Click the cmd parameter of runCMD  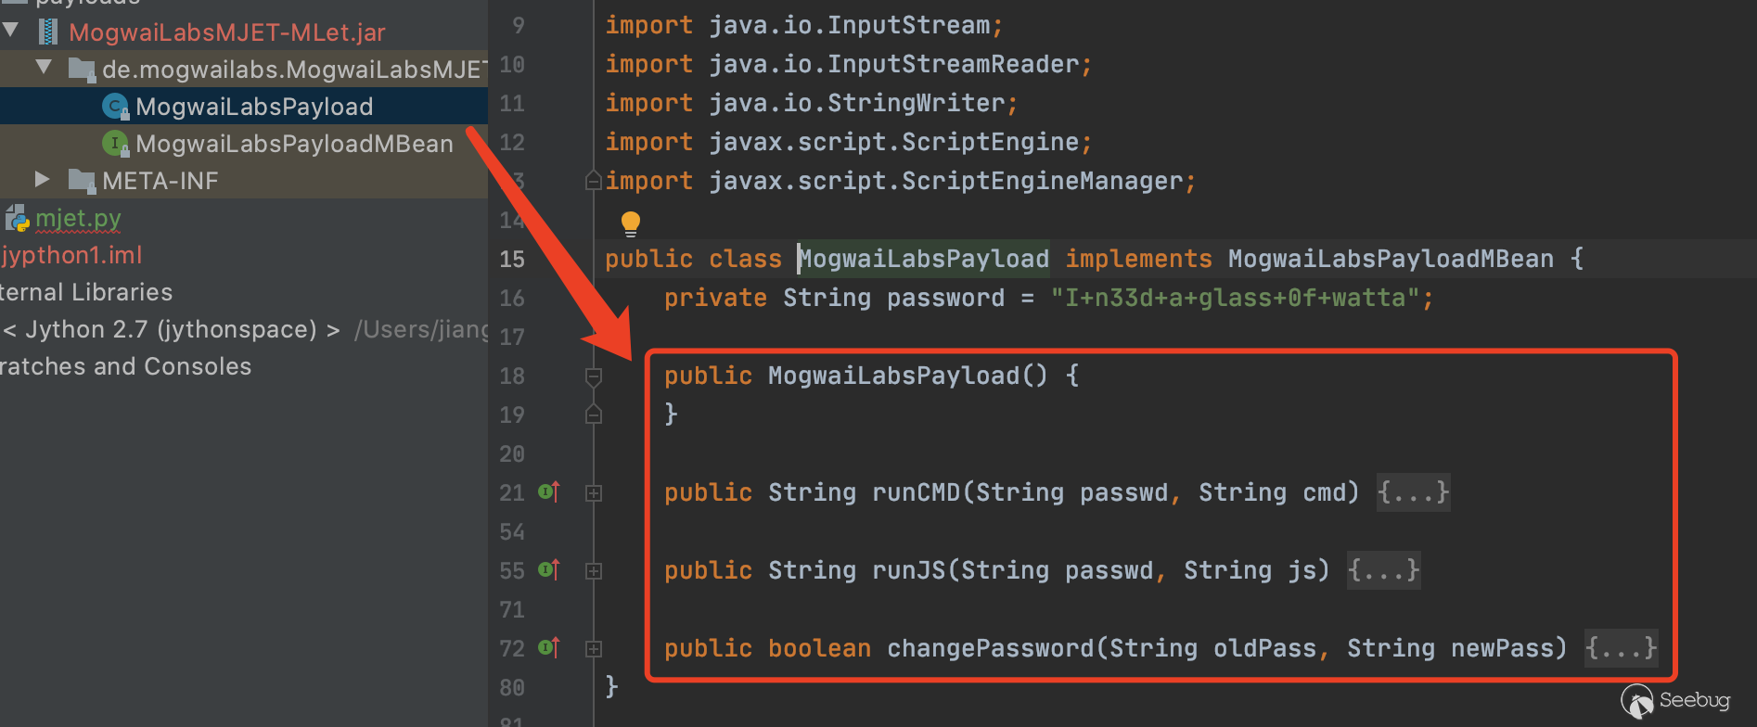[1325, 492]
